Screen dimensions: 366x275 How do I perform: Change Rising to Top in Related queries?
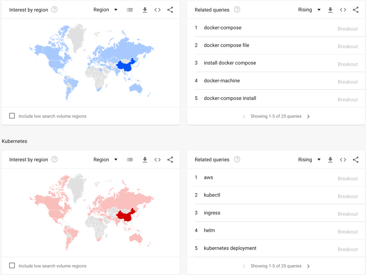(310, 9)
